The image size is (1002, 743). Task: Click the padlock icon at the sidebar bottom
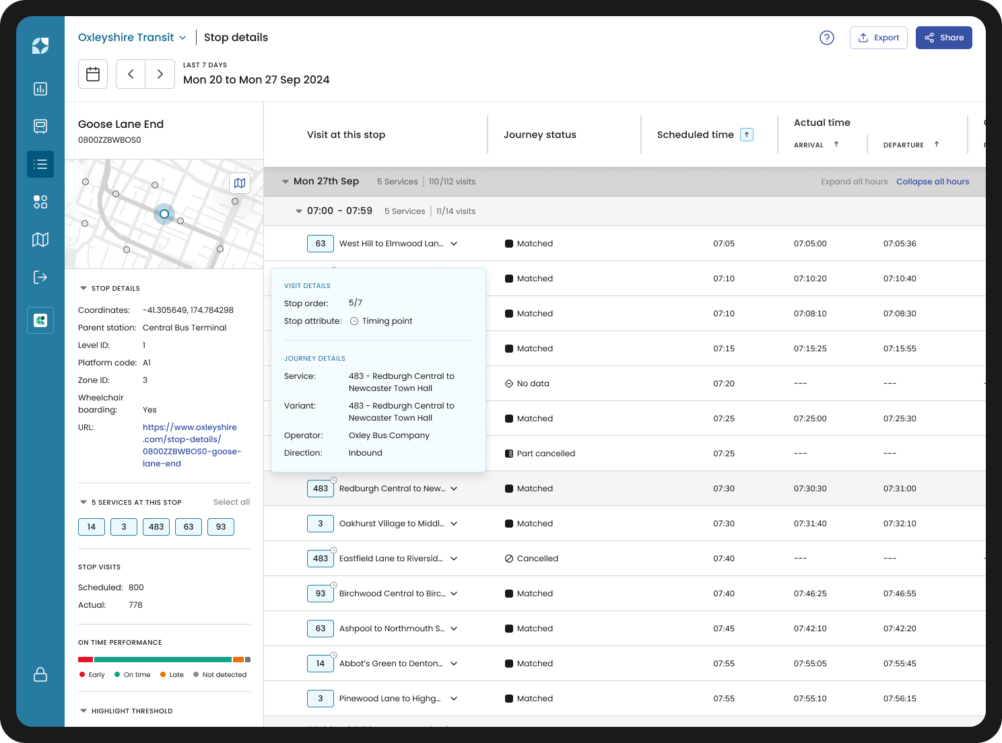40,674
